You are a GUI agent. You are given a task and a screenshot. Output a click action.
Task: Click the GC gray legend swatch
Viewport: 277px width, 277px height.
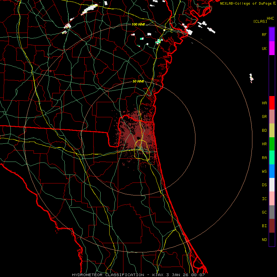coord(272,212)
